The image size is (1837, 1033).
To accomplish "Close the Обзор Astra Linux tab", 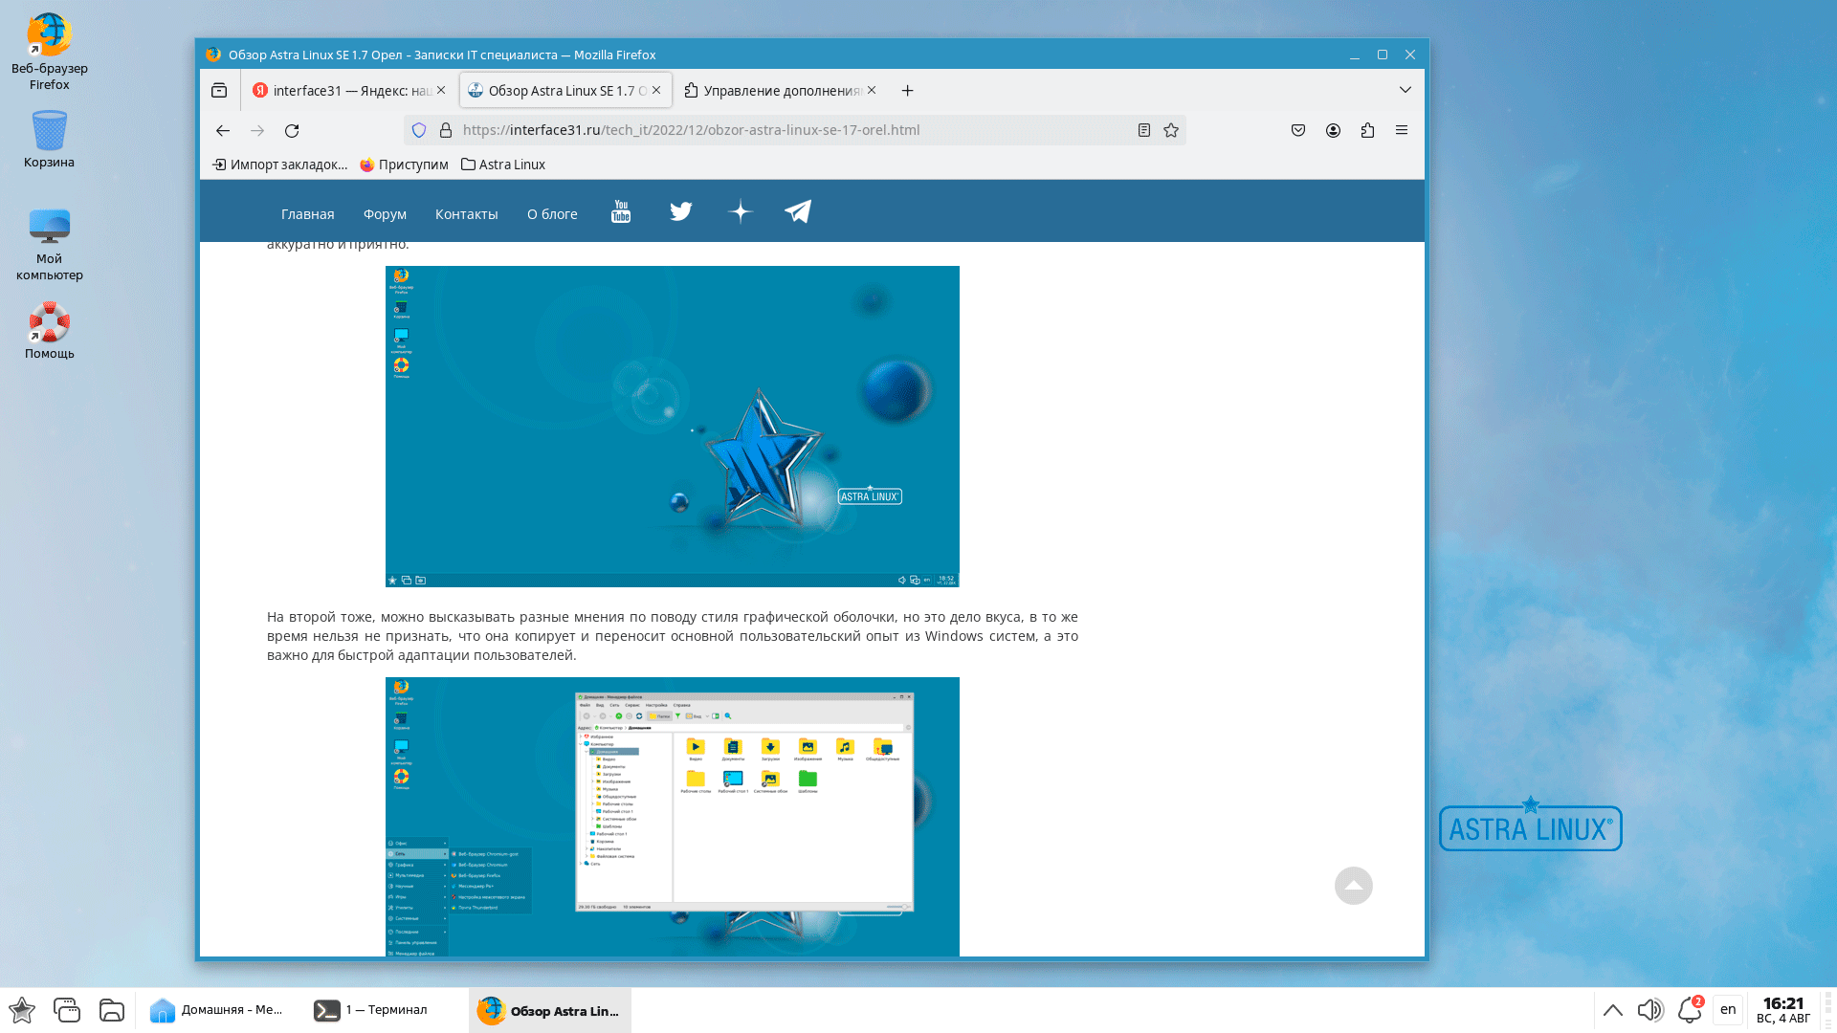I will pos(656,90).
